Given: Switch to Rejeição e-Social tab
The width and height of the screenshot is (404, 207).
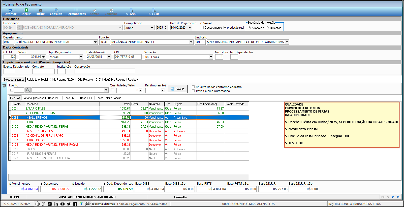Looking at the screenshot, I should [37, 80].
